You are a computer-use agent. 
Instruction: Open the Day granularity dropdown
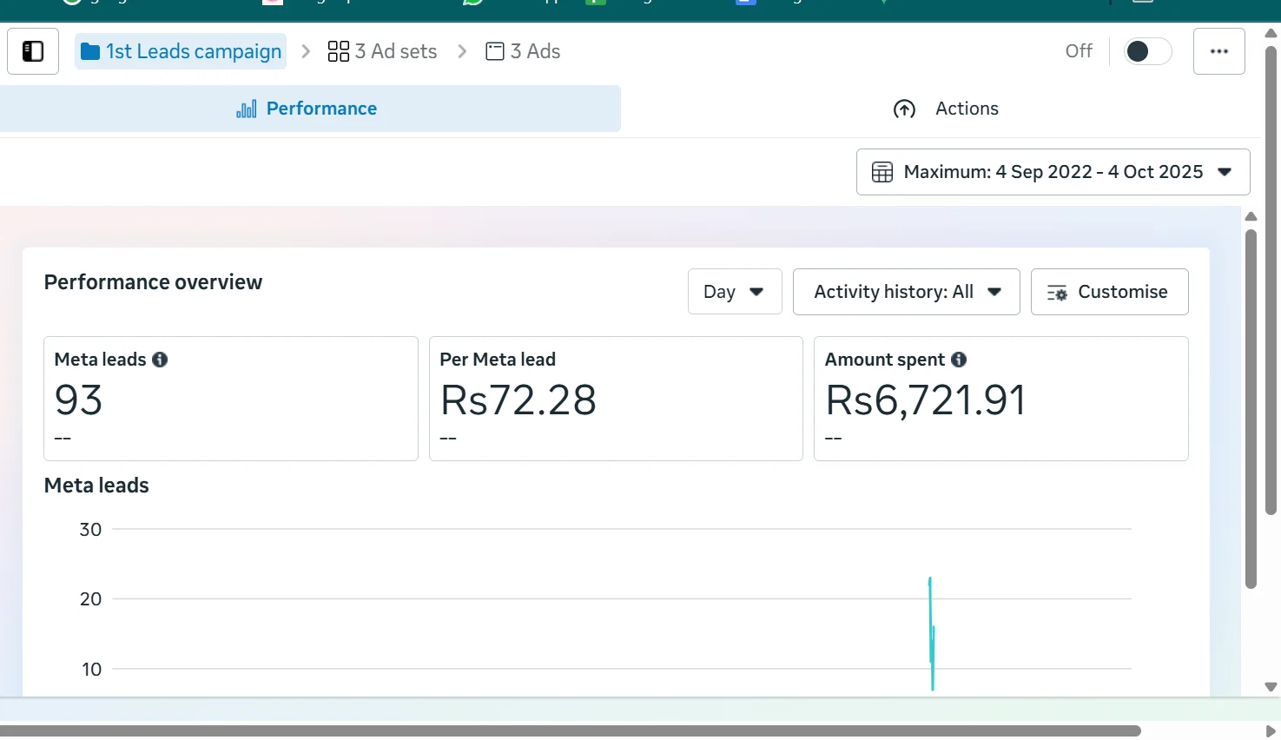(734, 292)
